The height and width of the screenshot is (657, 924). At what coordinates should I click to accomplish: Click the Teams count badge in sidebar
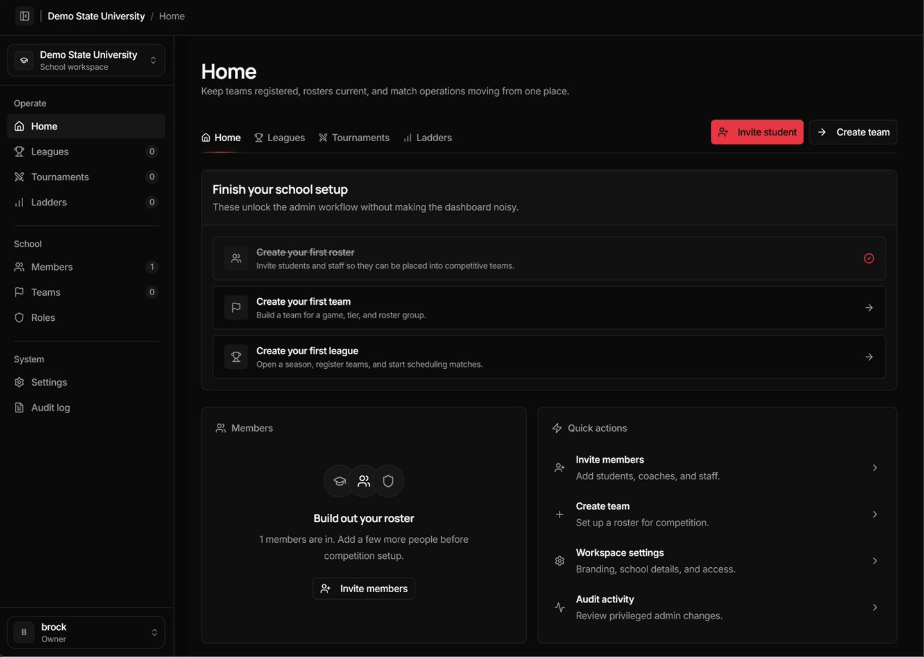tap(152, 292)
